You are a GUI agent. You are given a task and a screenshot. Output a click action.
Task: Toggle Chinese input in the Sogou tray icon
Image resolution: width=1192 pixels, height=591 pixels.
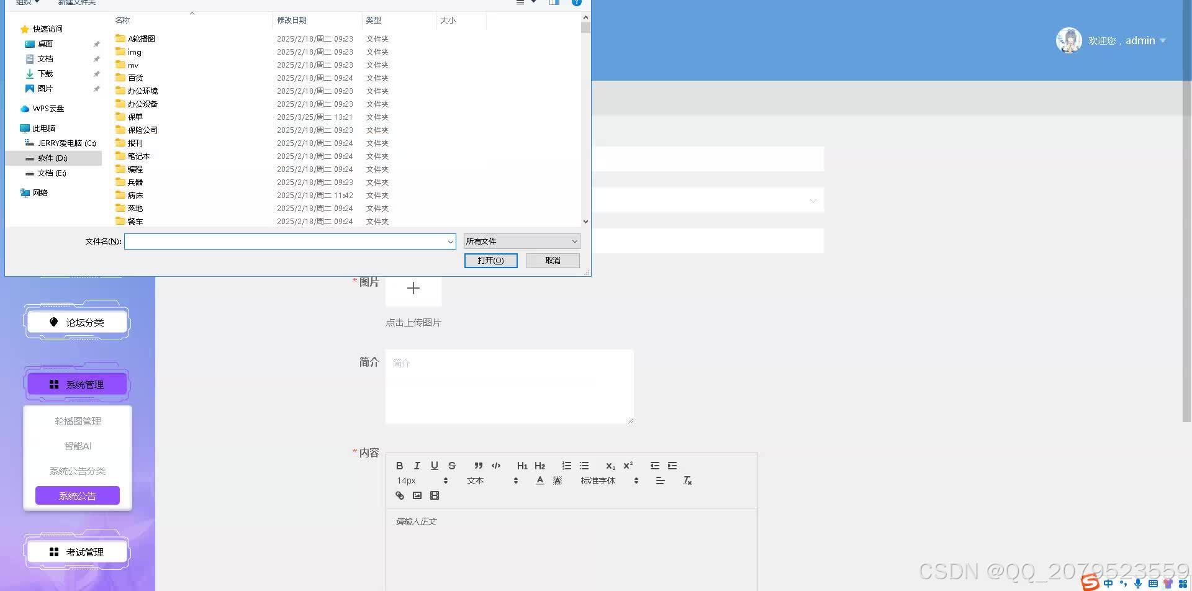pyautogui.click(x=1109, y=582)
